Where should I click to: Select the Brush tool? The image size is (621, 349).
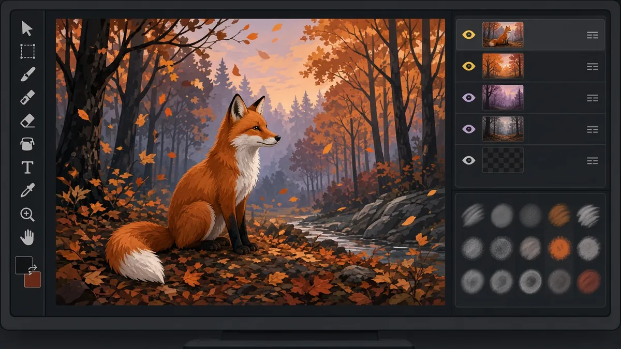pos(27,74)
